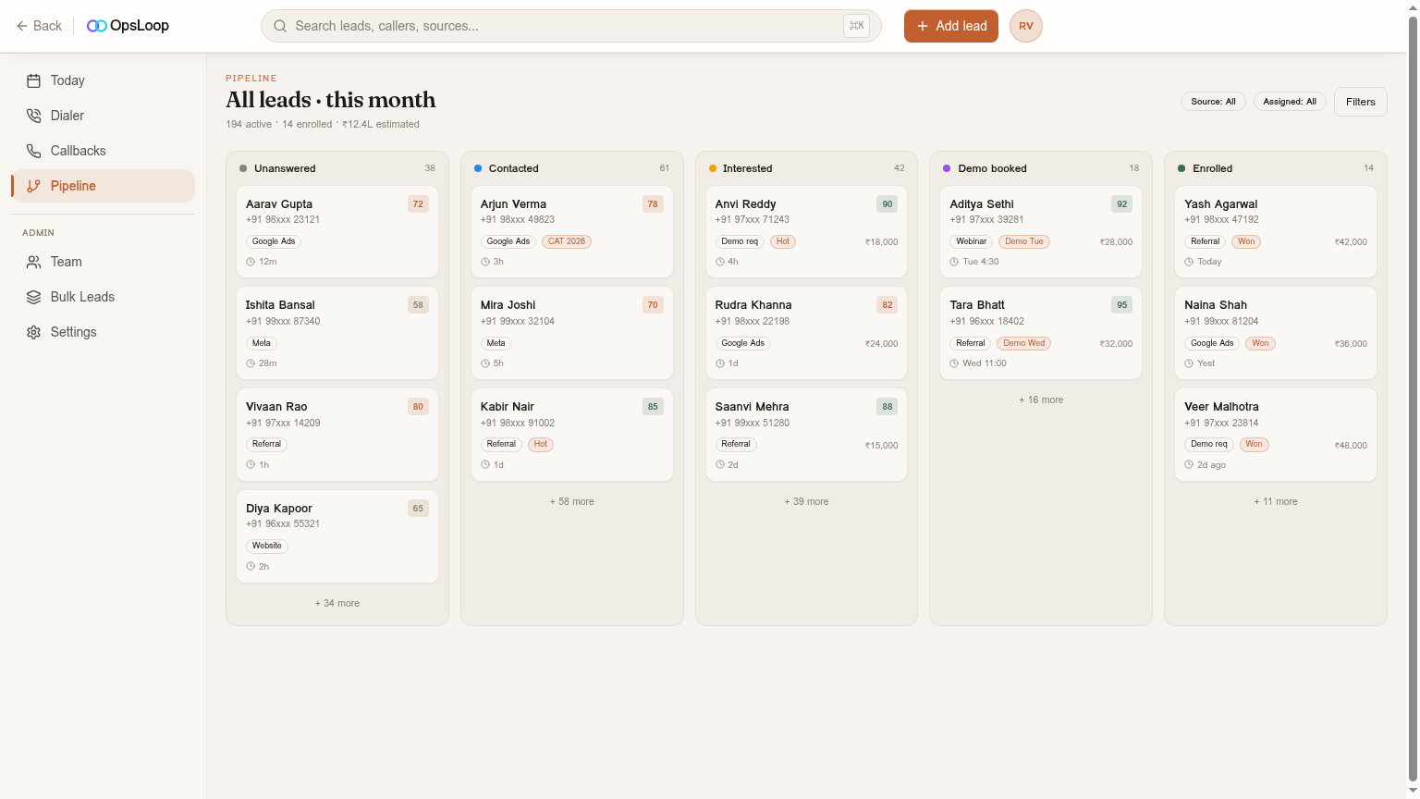1420x799 pixels.
Task: Open Callbacks from the sidebar
Action: 103,151
